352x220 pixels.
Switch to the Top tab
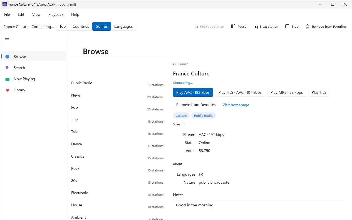coord(63,26)
